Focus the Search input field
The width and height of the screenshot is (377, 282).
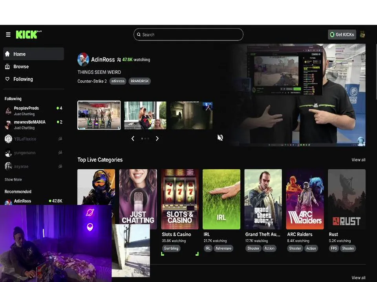pyautogui.click(x=188, y=34)
